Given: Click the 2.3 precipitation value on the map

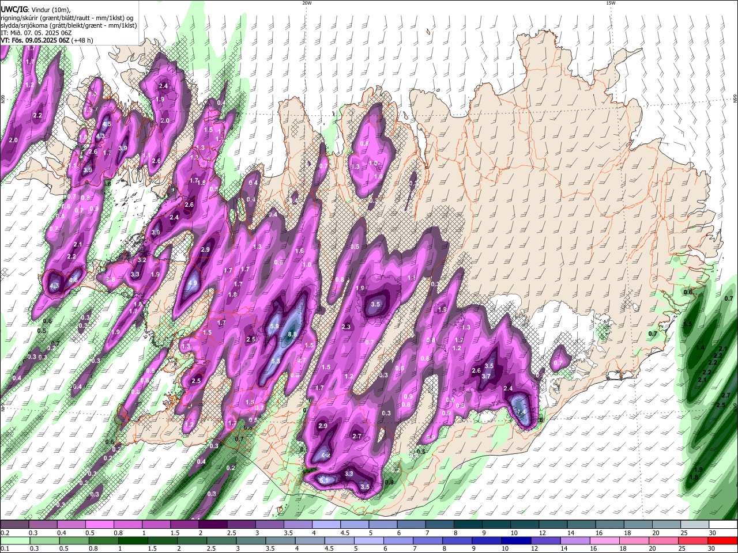Looking at the screenshot, I should coord(347,327).
